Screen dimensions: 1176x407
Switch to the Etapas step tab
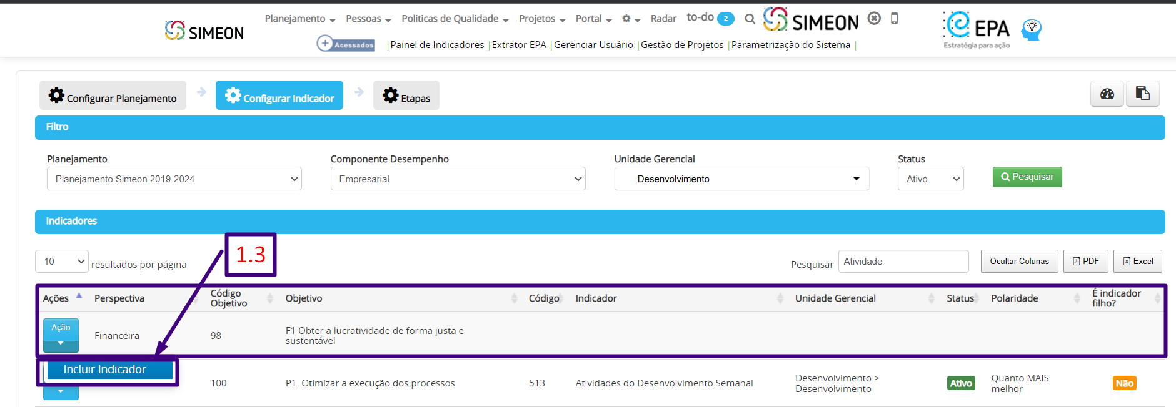[x=406, y=96]
